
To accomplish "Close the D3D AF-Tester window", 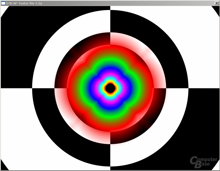I will (x=216, y=3).
